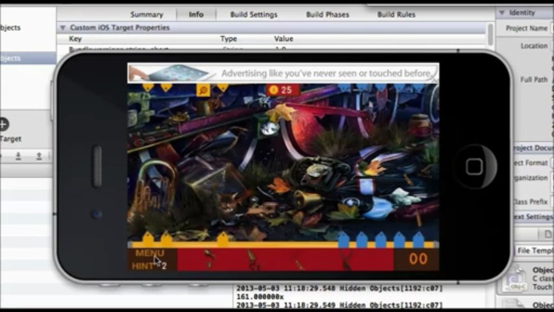554x312 pixels.
Task: Switch to Build Settings tab
Action: (x=254, y=14)
